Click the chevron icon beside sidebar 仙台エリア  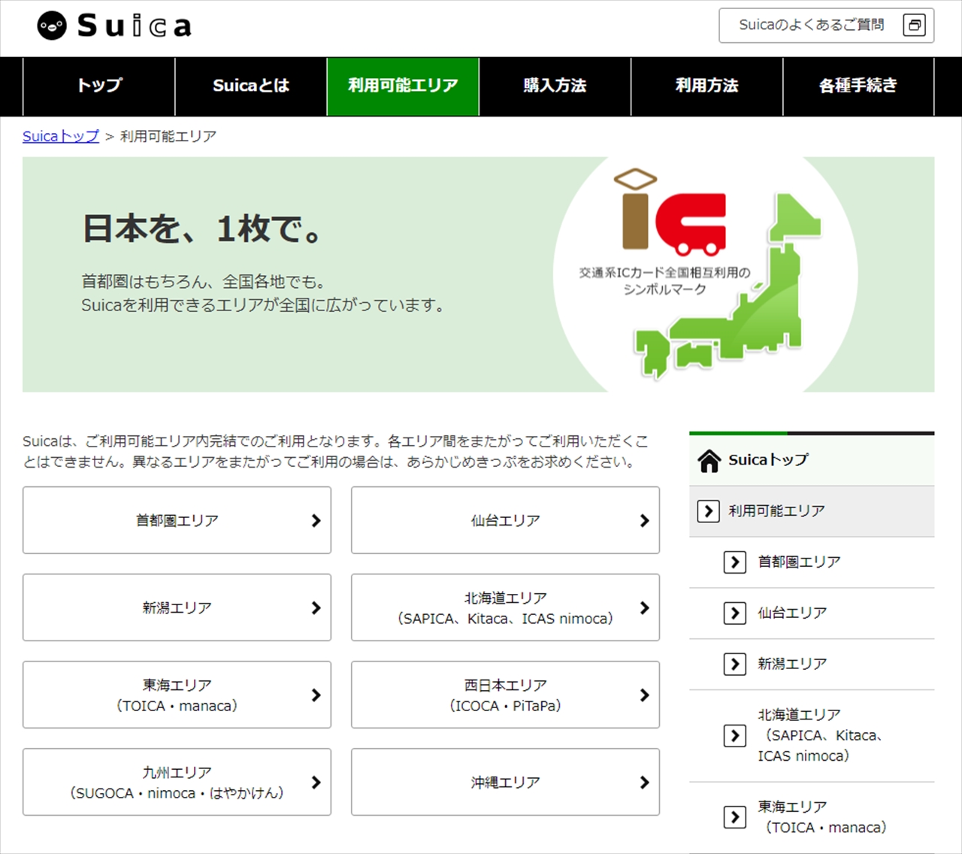pos(734,613)
